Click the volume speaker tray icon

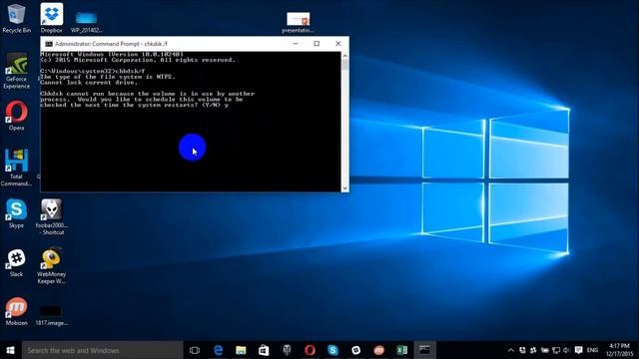[x=566, y=350]
